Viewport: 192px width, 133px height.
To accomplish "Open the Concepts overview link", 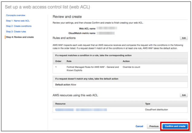I will [x=16, y=15].
